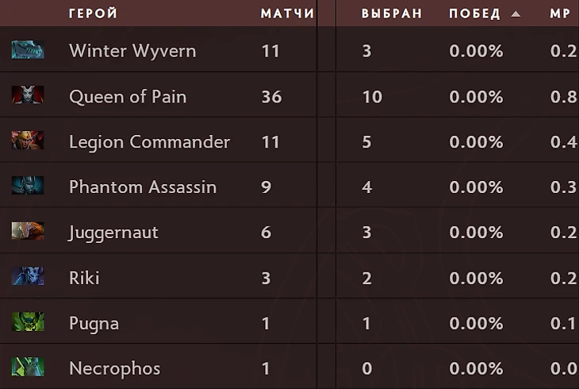This screenshot has height=389, width=579.
Task: Sort by the ПОБЕД column header
Action: [475, 13]
